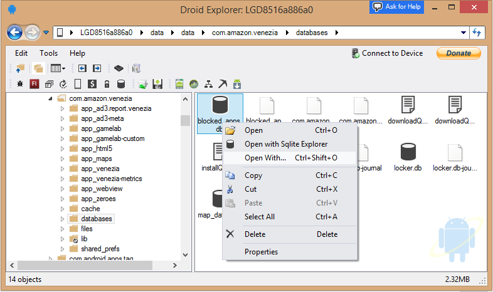Click the refresh icon beside address bar

477,33
